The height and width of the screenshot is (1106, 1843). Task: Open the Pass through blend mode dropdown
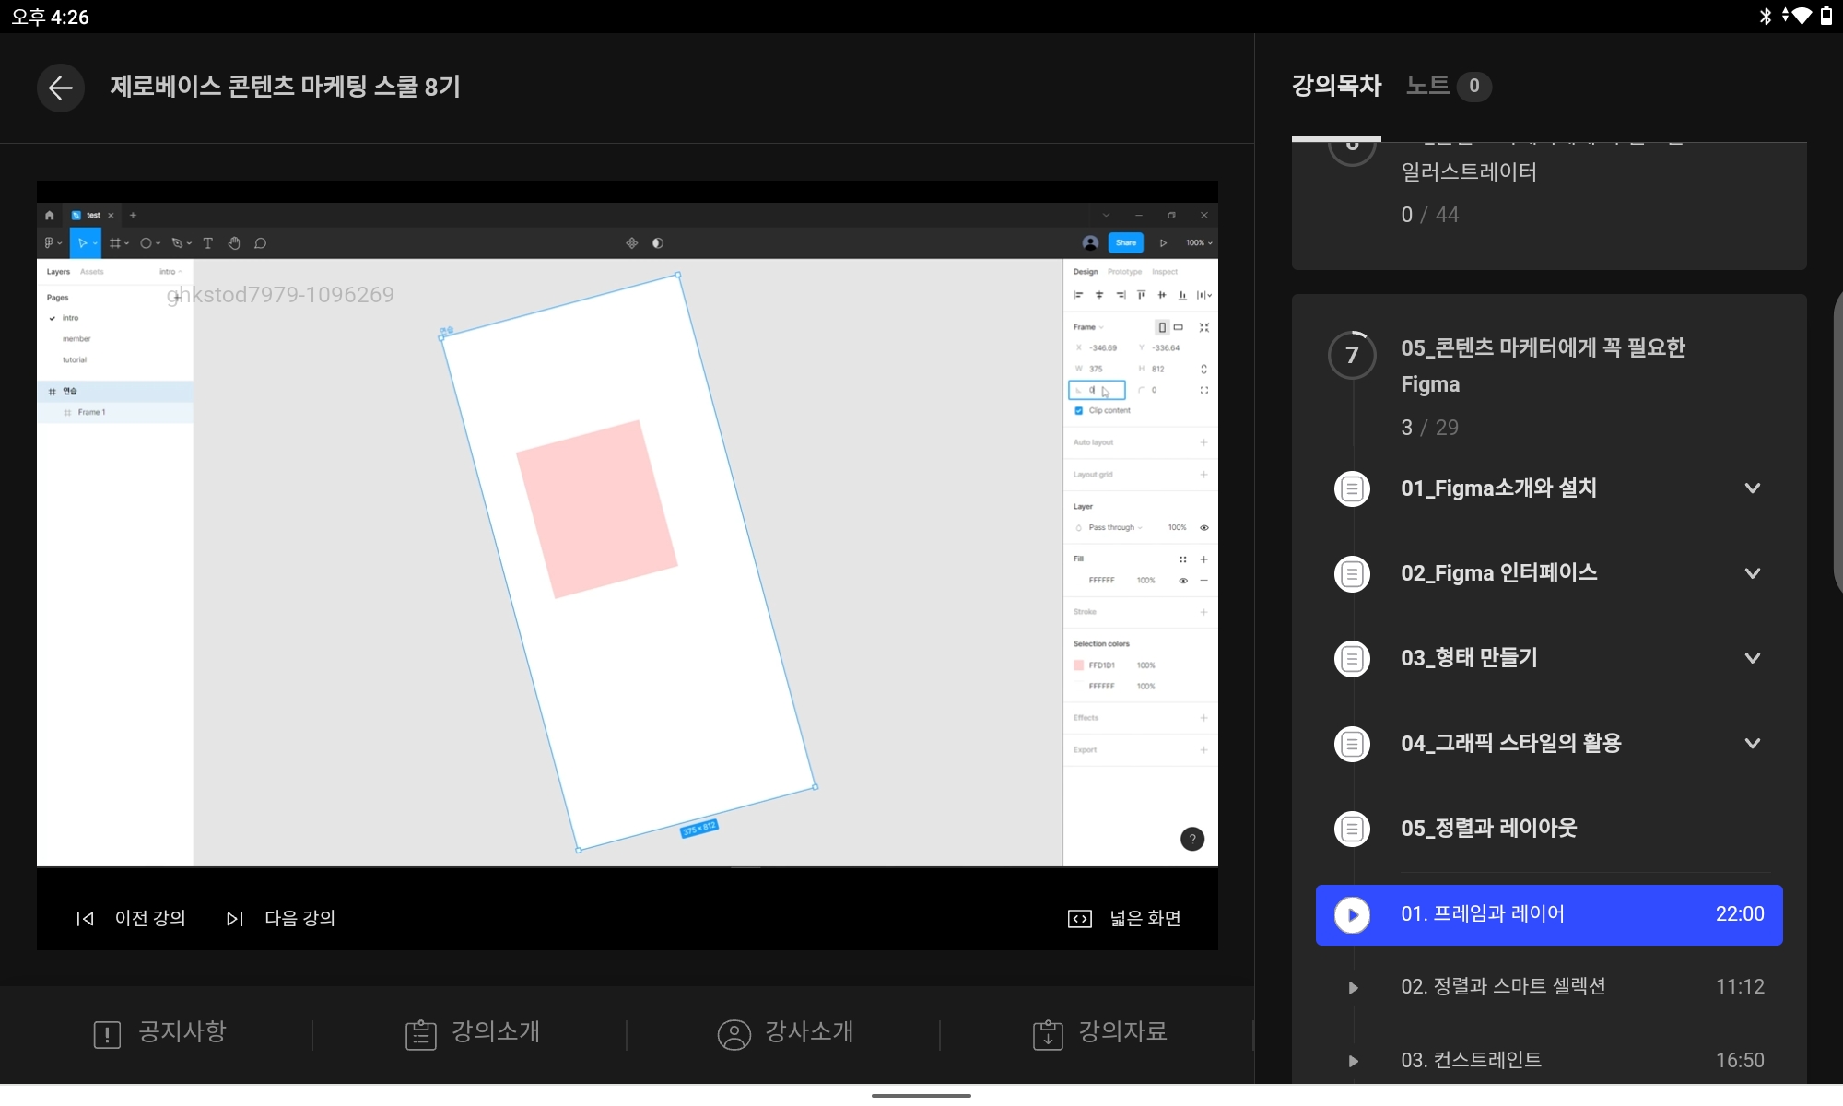tap(1115, 528)
